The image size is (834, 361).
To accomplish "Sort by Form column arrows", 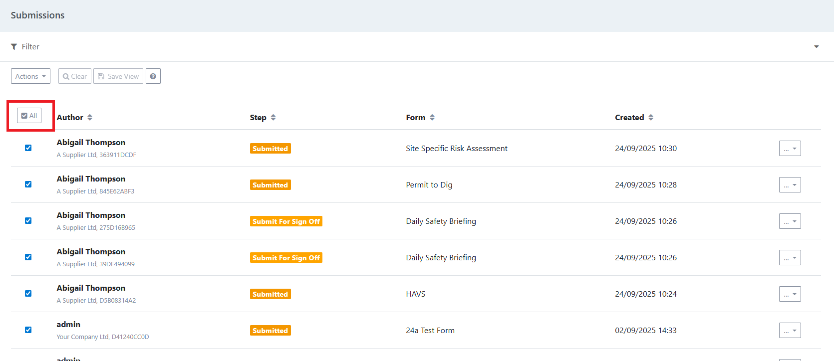I will coord(432,118).
